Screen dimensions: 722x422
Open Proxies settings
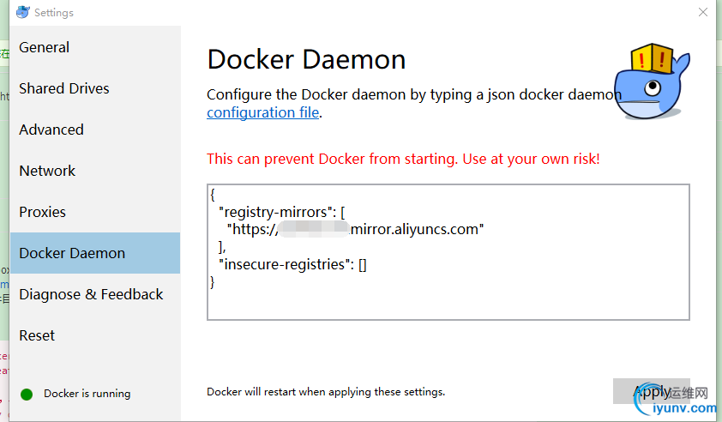pyautogui.click(x=43, y=213)
